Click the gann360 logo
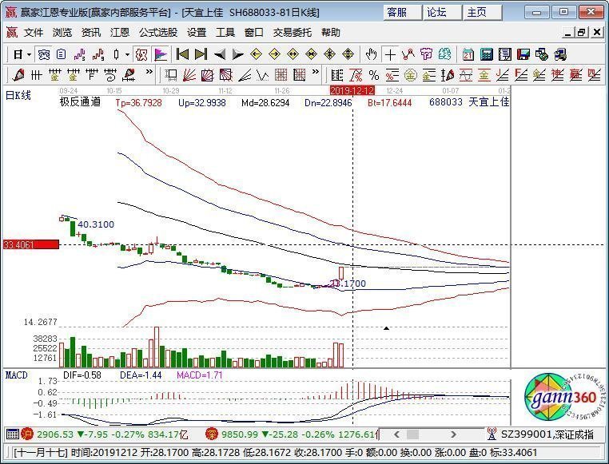Viewport: 609px width, 464px height. click(564, 397)
